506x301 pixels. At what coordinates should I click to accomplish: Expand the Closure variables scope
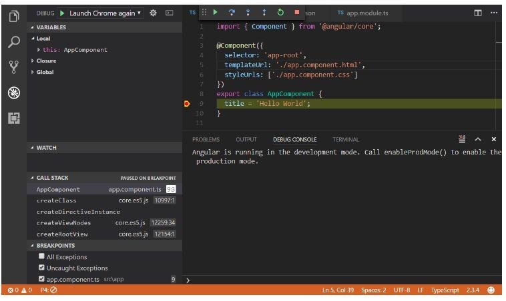(46, 61)
